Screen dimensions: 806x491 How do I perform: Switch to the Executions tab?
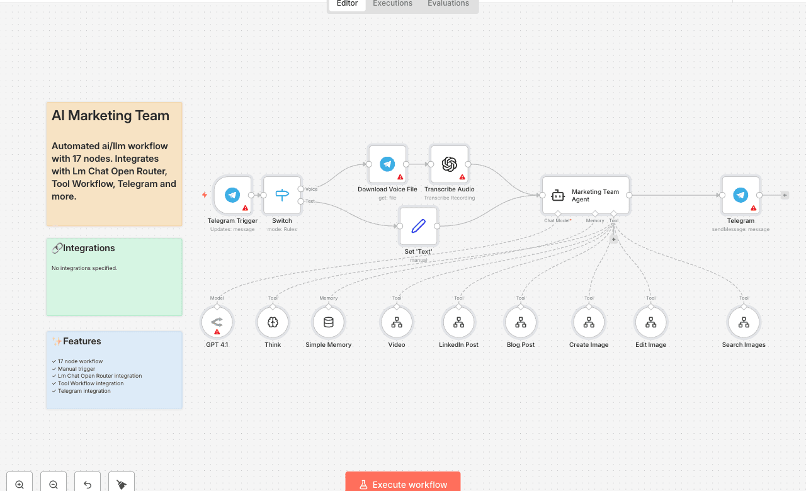click(392, 4)
